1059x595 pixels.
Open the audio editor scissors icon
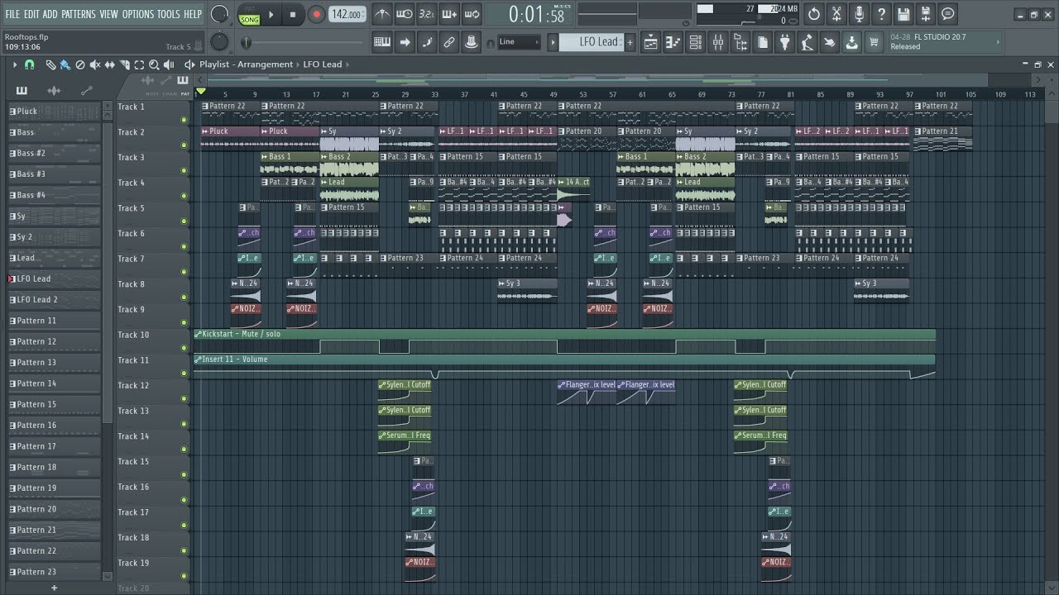click(x=836, y=14)
